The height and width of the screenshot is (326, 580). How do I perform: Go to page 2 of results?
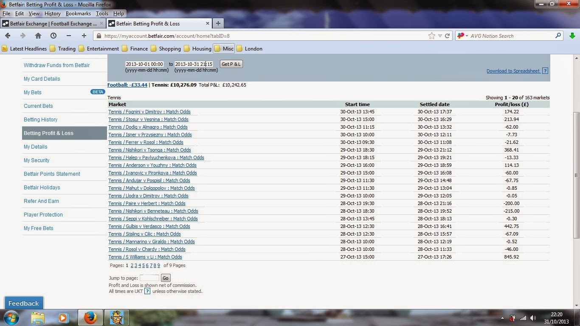[132, 265]
